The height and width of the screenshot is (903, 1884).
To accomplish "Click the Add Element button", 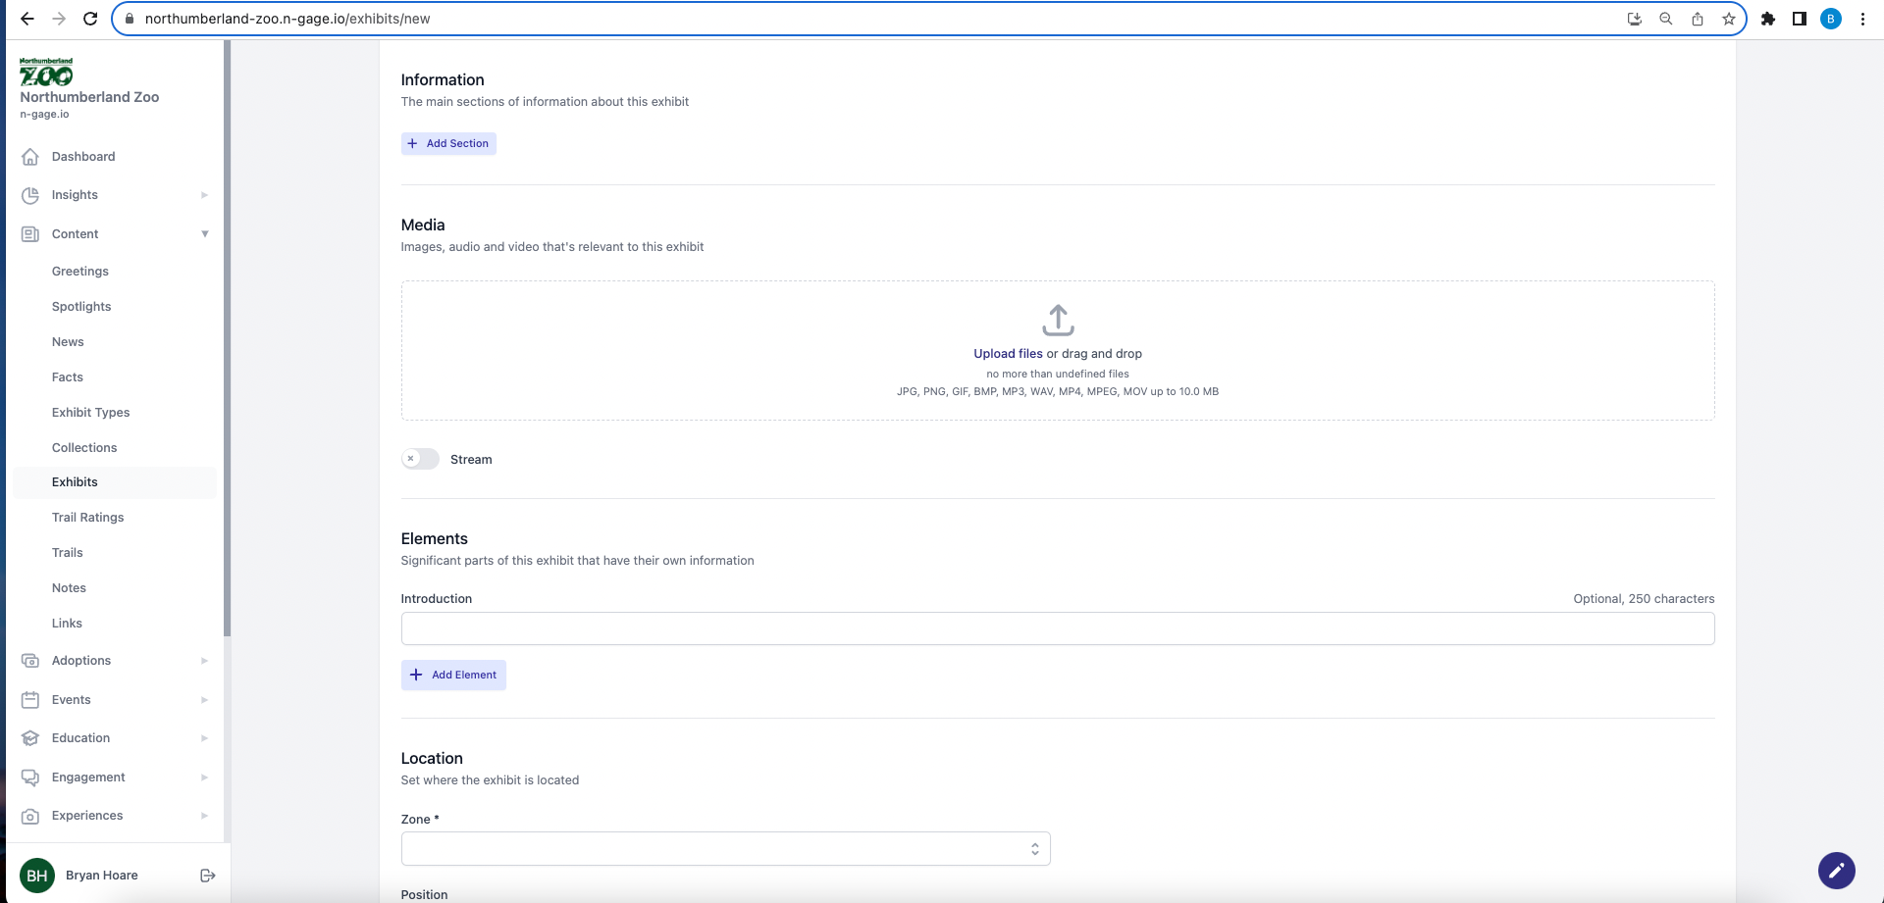I will click(453, 676).
